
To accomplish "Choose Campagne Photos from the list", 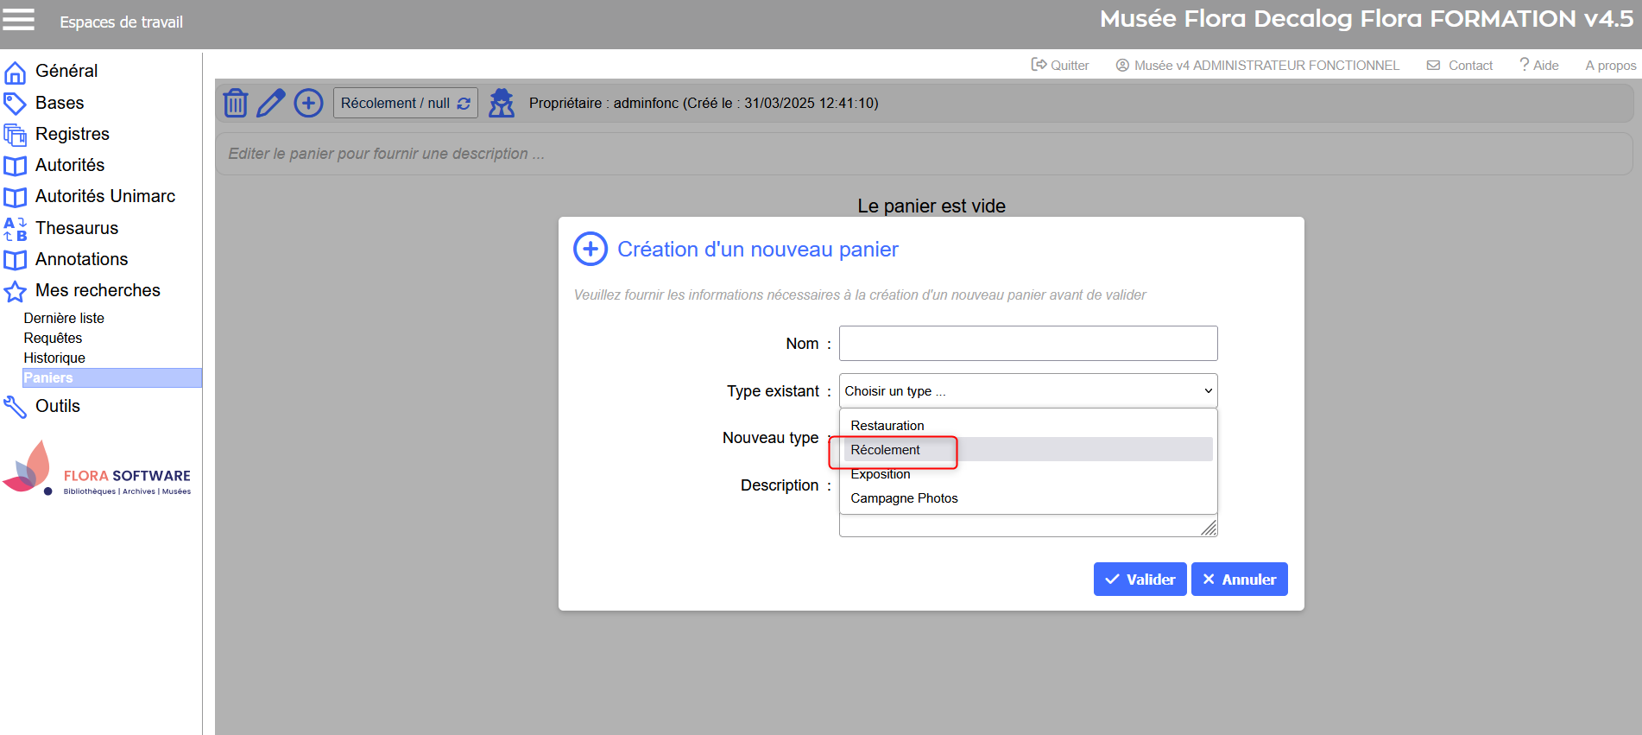I will [904, 498].
